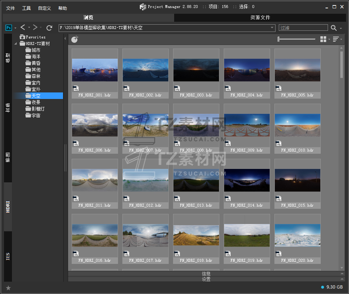
Task: Click the scrollbar down arrow
Action: tap(342, 268)
